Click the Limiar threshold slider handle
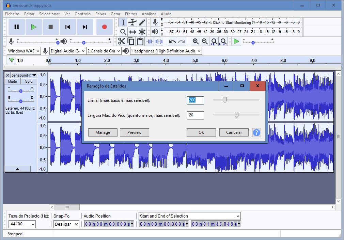 (x=224, y=100)
